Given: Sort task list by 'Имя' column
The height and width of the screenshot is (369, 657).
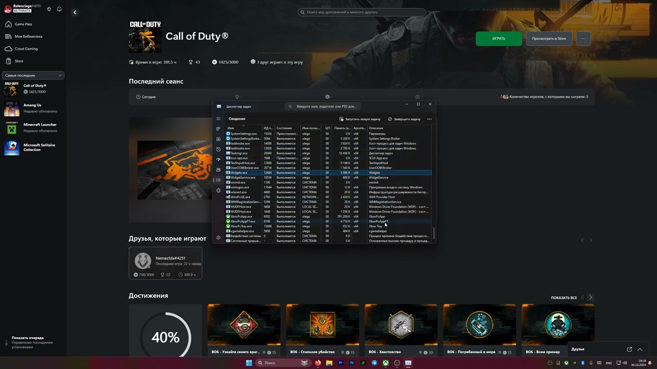Looking at the screenshot, I should (x=243, y=128).
